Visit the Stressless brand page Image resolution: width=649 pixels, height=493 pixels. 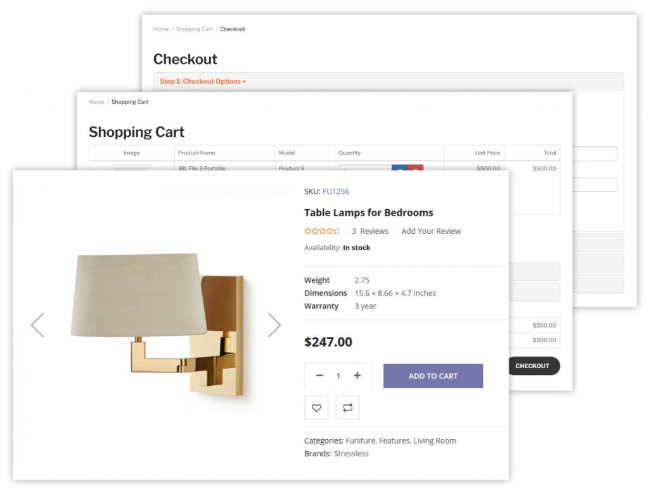coord(351,454)
